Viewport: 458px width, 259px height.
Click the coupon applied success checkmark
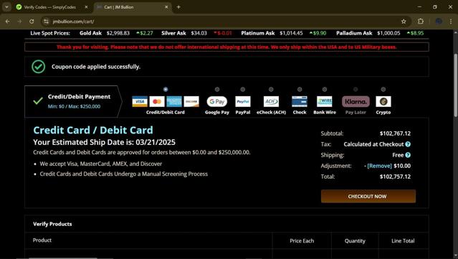pos(38,67)
